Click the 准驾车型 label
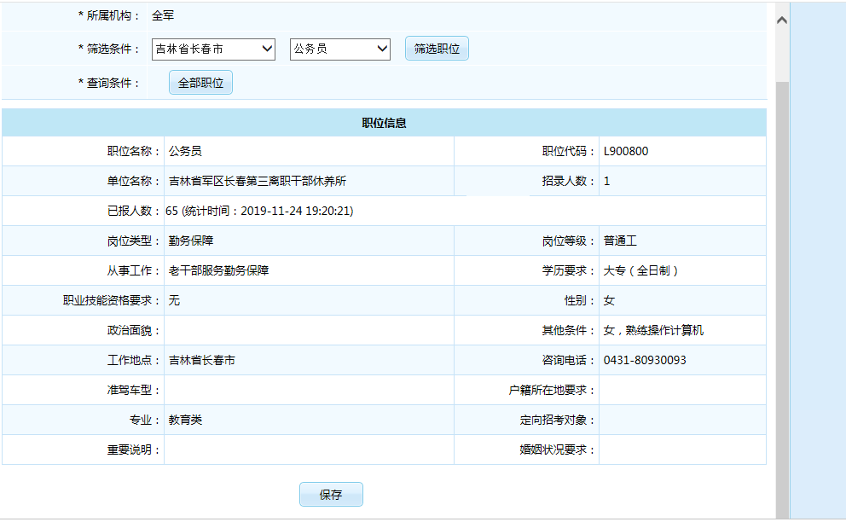Screen dimensions: 846x522 pyautogui.click(x=133, y=391)
